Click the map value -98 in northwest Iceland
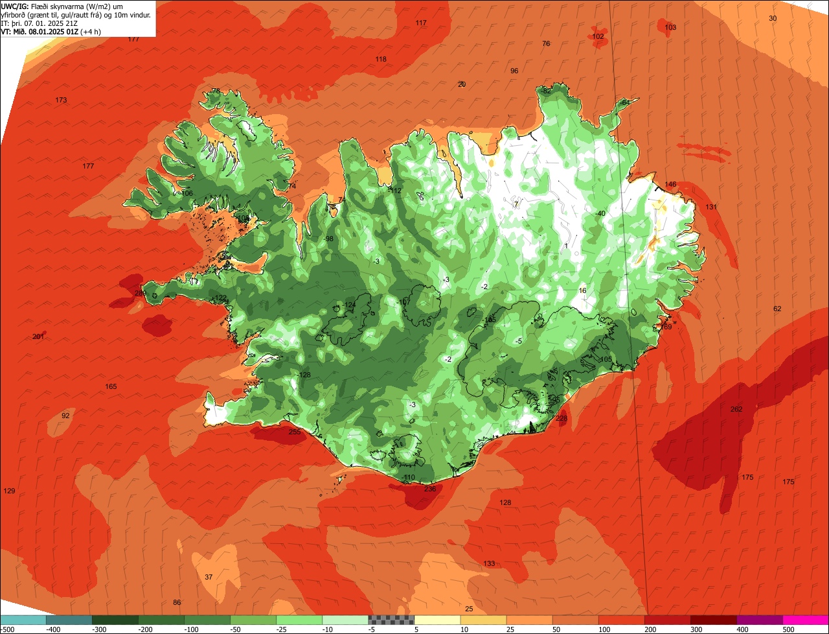Image resolution: width=829 pixels, height=634 pixels. coord(328,239)
